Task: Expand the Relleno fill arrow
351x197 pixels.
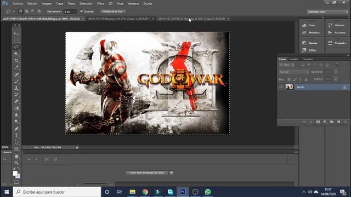Action: [x=336, y=79]
